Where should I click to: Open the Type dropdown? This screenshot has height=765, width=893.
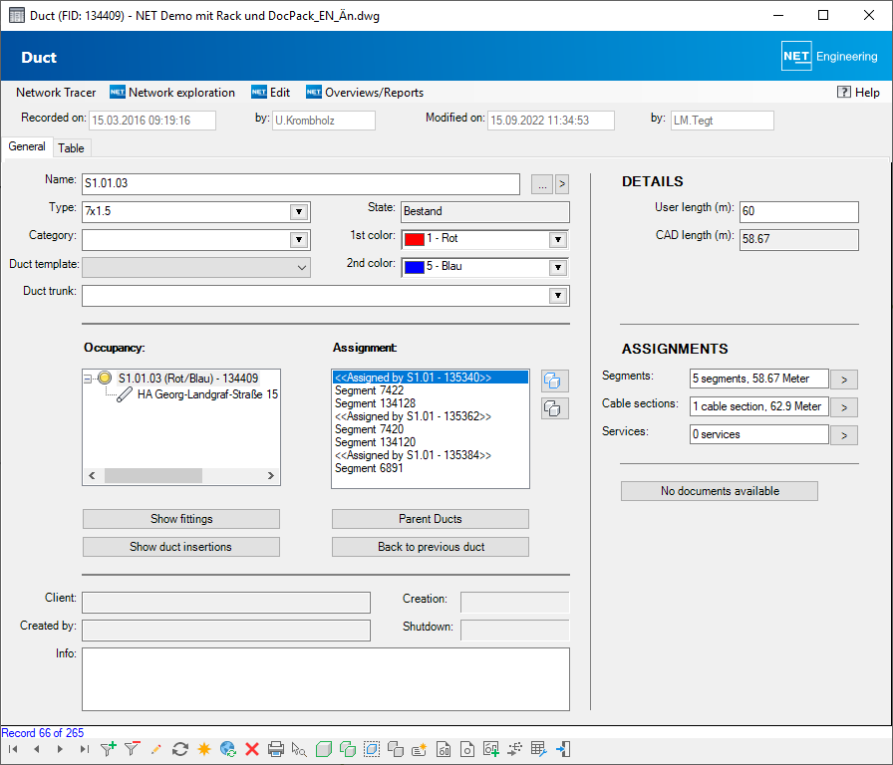point(299,212)
